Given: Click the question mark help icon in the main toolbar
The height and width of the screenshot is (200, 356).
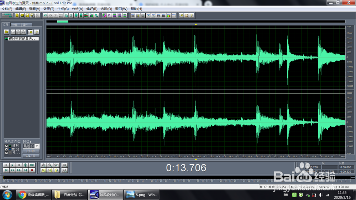Looking at the screenshot, I should tap(192, 15).
